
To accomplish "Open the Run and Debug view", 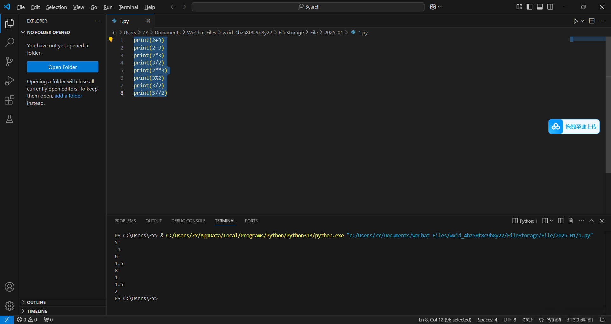I will pos(10,81).
